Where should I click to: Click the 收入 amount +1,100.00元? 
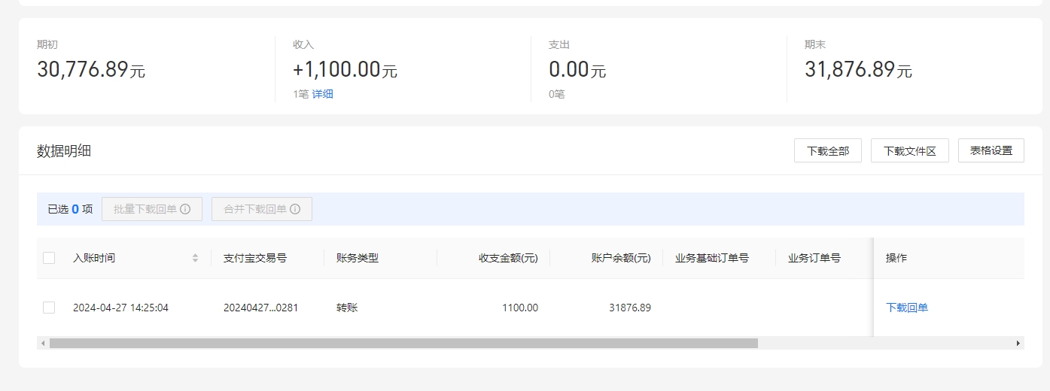click(x=345, y=70)
